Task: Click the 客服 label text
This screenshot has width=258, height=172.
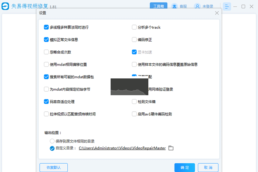Action: pos(183,6)
